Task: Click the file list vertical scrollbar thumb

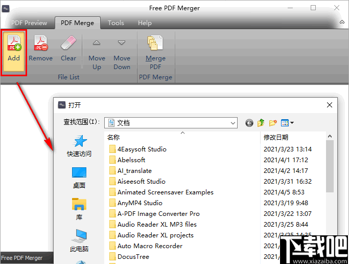Action: pyautogui.click(x=330, y=166)
